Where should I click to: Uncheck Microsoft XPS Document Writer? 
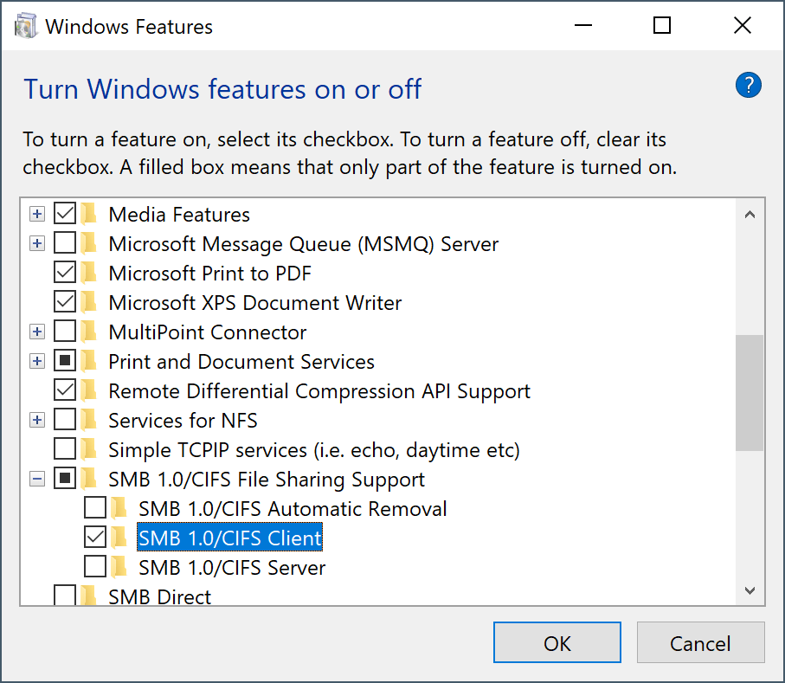[x=65, y=302]
